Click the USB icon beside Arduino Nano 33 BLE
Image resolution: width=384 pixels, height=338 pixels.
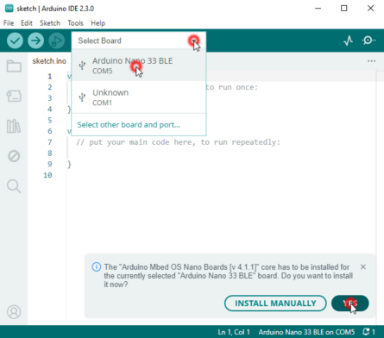coord(82,66)
